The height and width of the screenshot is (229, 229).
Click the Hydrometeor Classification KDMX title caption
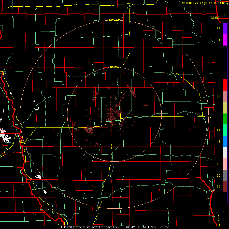(114, 227)
